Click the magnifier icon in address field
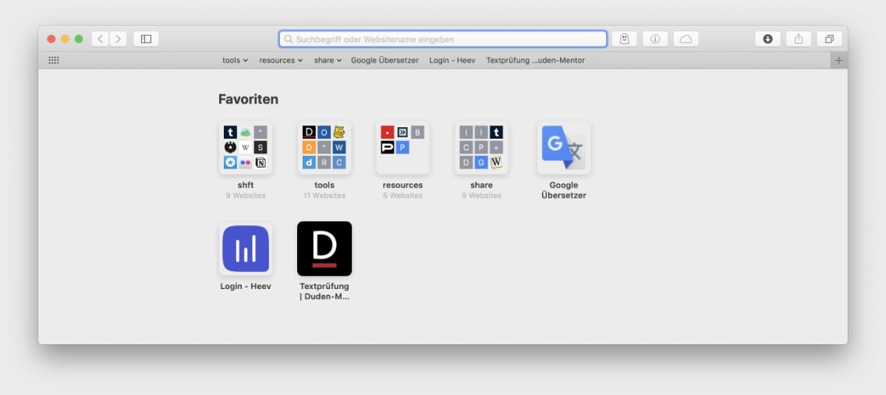The height and width of the screenshot is (395, 886). (x=288, y=40)
